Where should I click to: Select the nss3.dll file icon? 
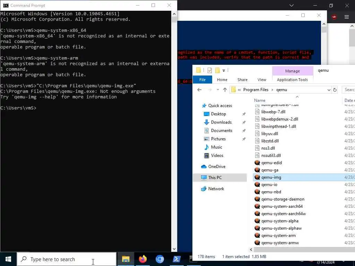[x=257, y=148]
